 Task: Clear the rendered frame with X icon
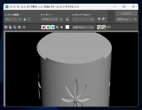coord(24,27)
